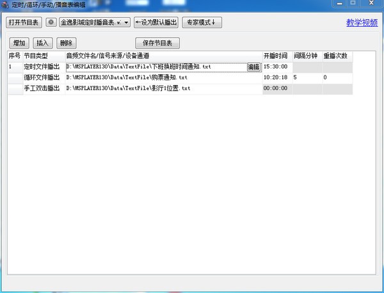The height and width of the screenshot is (293, 384).
Task: Close the 播音表编辑 window
Action: [x=371, y=3]
